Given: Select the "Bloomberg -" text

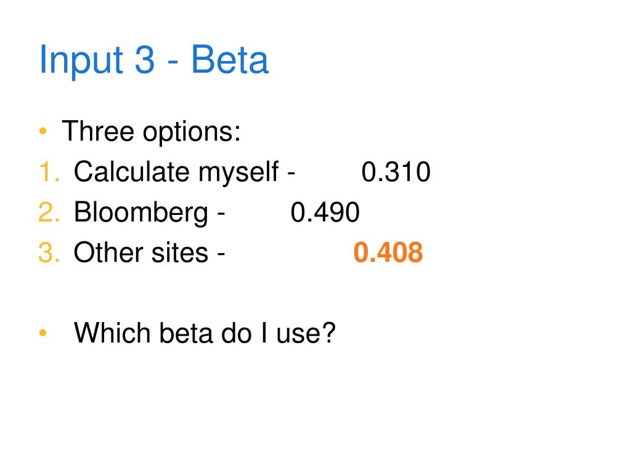Looking at the screenshot, I should [x=149, y=212].
